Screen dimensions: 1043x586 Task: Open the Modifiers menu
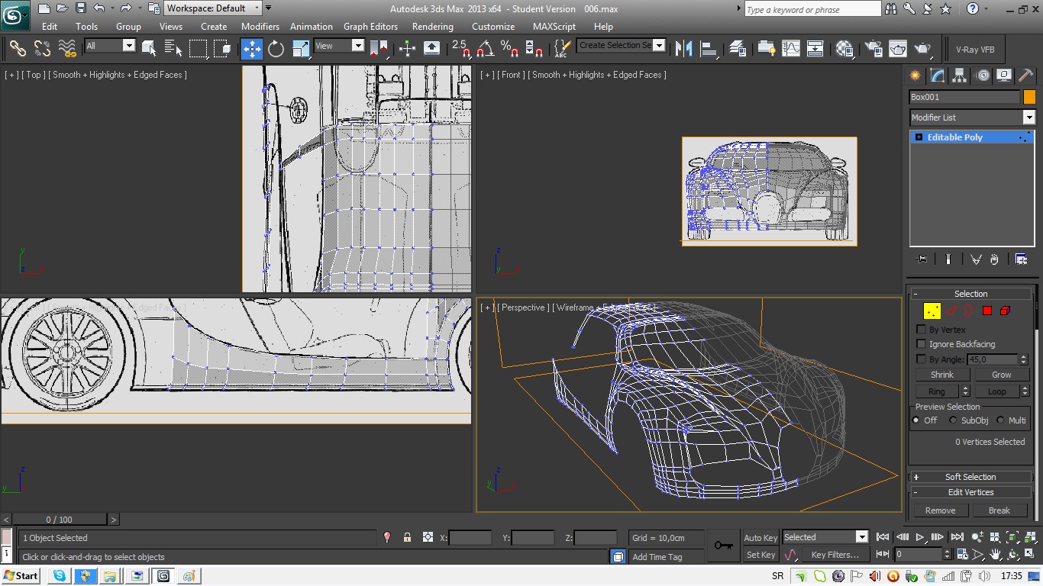260,26
